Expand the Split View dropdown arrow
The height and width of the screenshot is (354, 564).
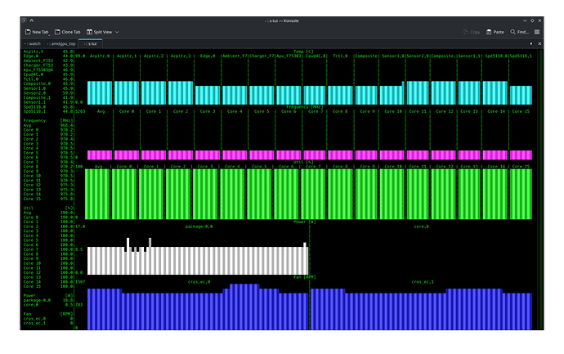point(117,32)
